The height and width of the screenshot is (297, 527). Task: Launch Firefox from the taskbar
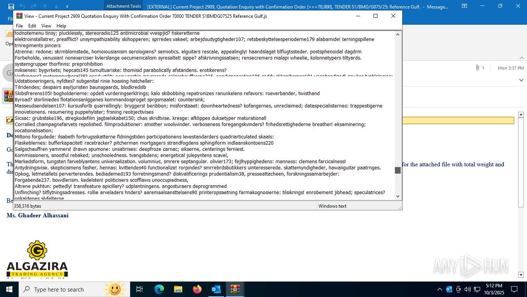[x=197, y=289]
